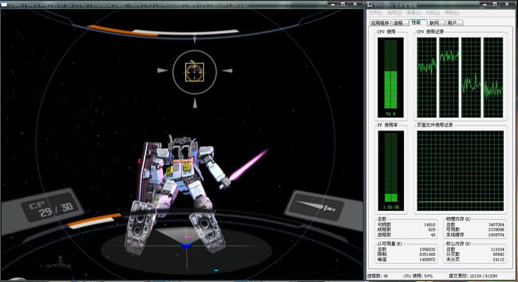Maximize the emulator game window
518x282 pixels.
click(342, 4)
